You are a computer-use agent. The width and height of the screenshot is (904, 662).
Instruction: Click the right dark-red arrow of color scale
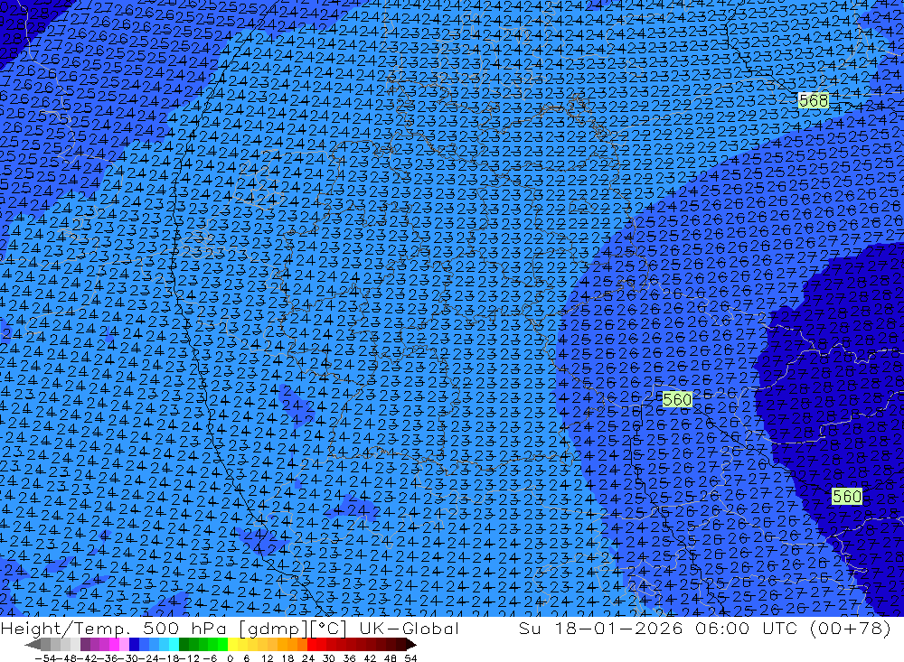point(411,644)
